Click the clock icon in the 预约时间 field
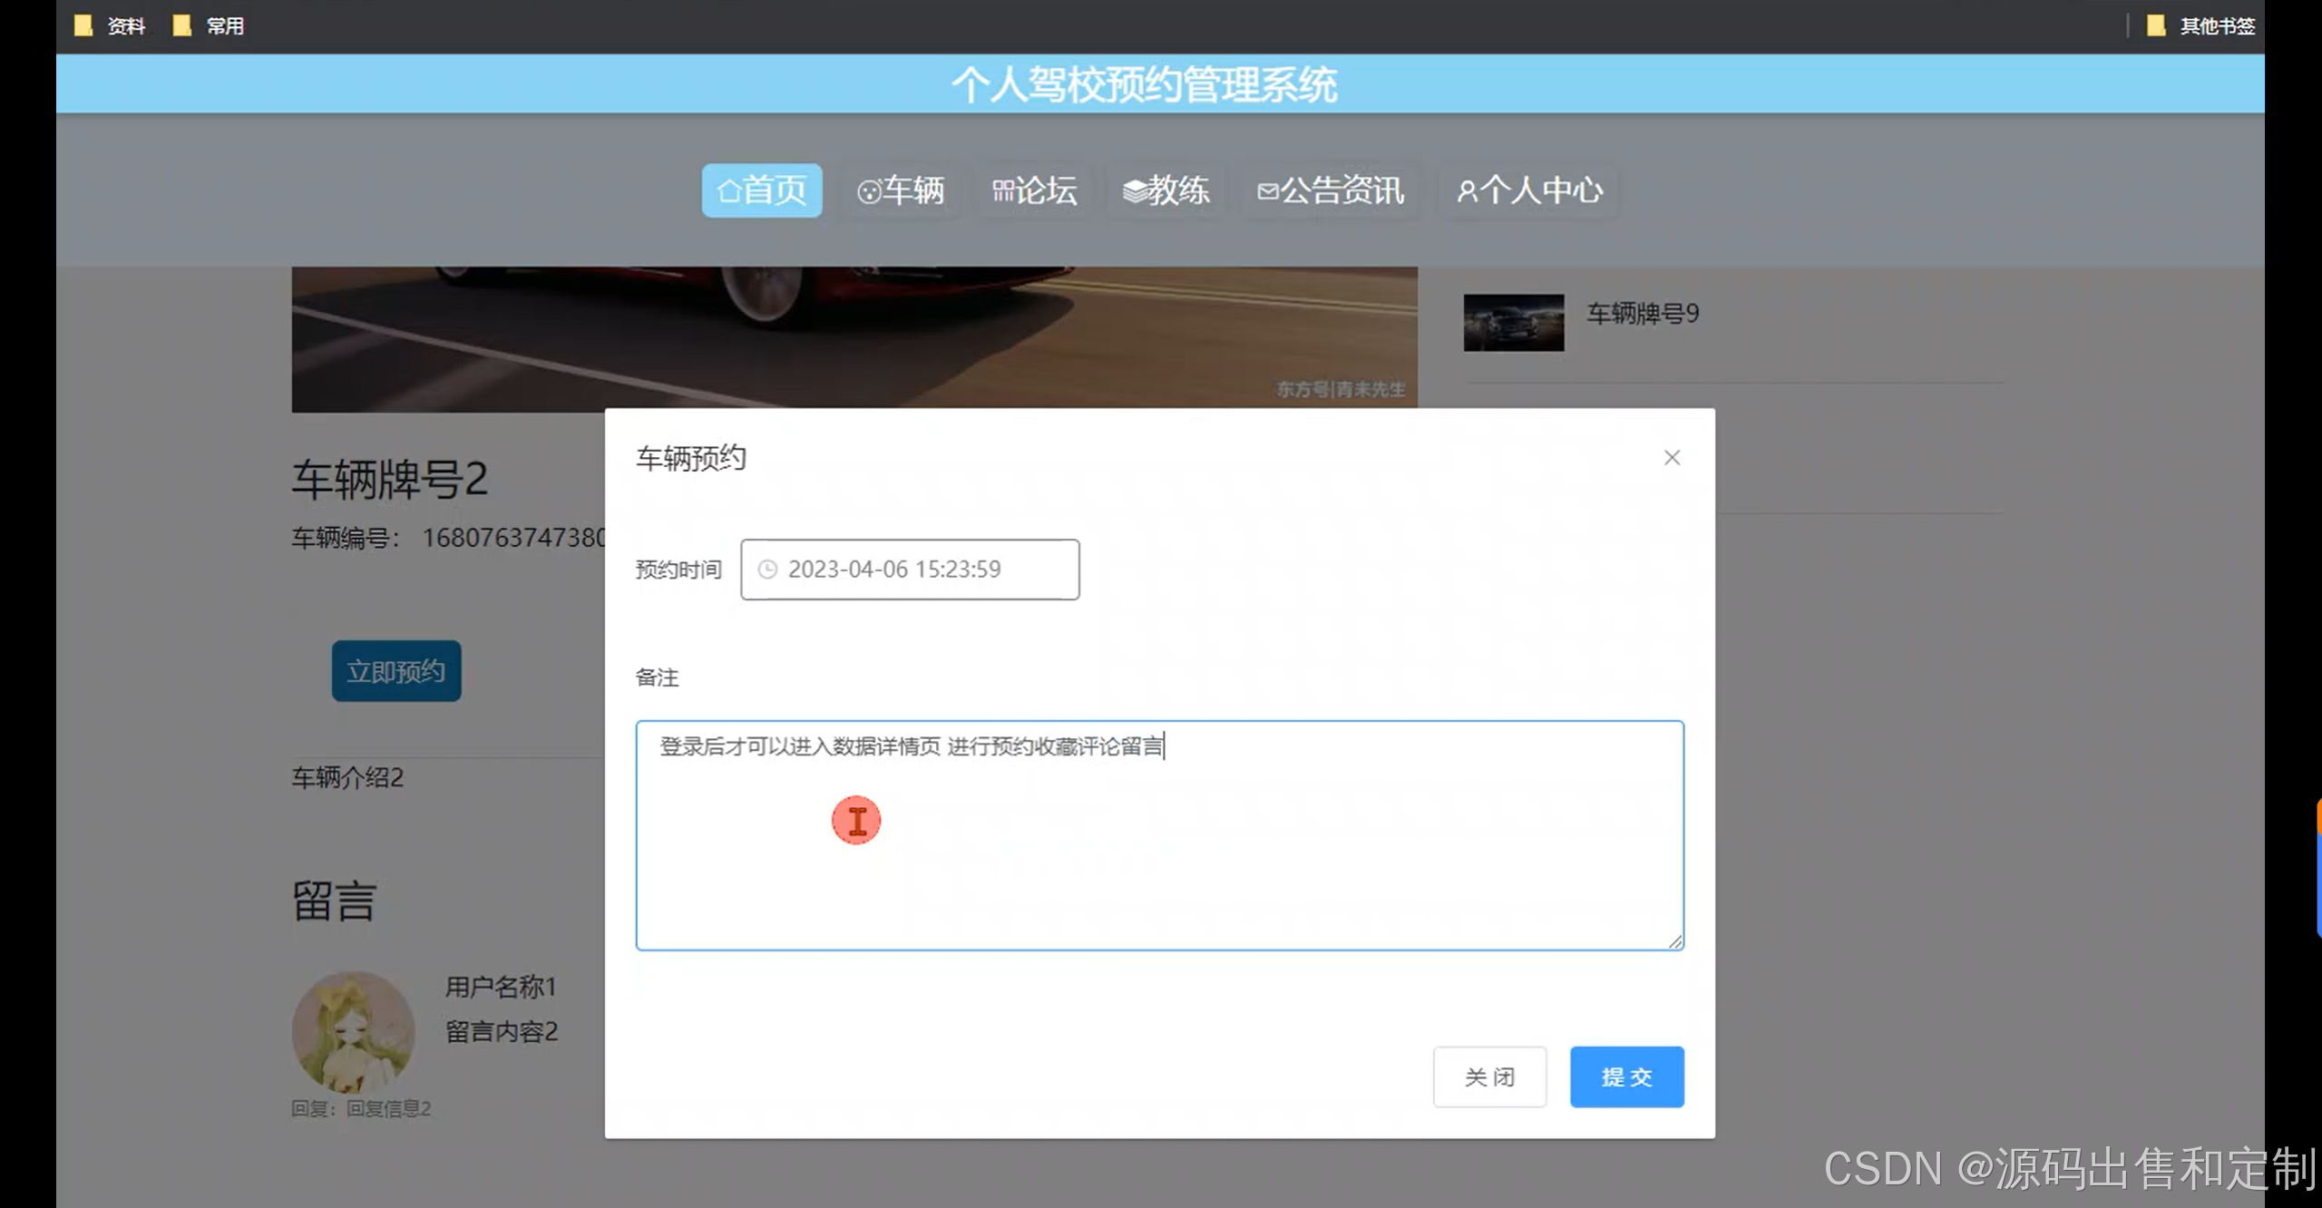Image resolution: width=2322 pixels, height=1208 pixels. [767, 570]
